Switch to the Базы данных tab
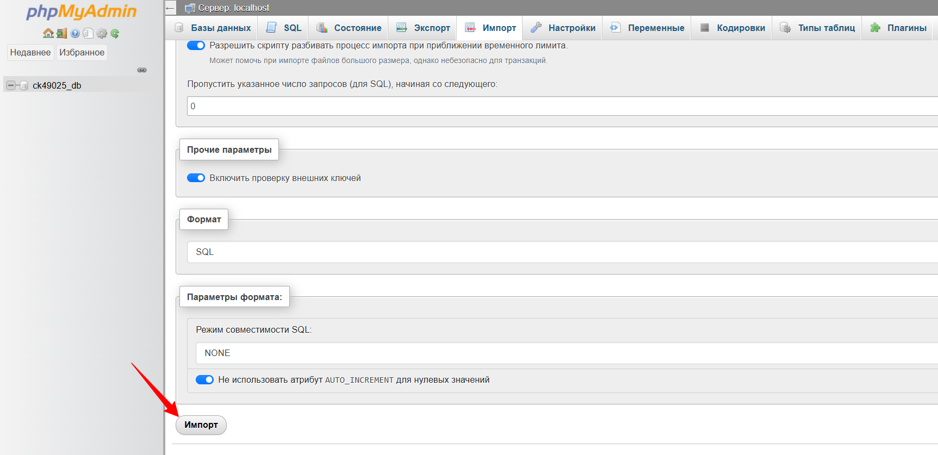This screenshot has height=455, width=938. click(x=213, y=28)
